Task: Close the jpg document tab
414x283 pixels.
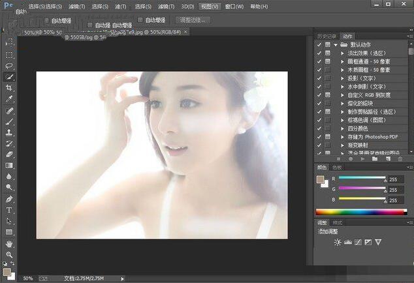Action: click(x=185, y=32)
